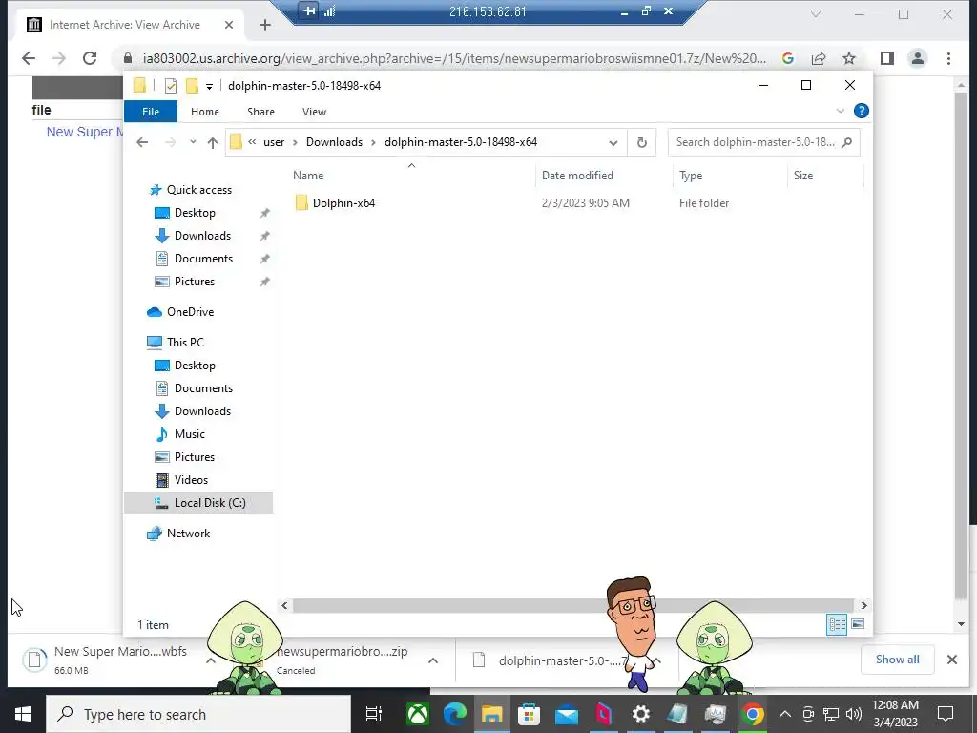Image resolution: width=977 pixels, height=733 pixels.
Task: Expand address bar history dropdown
Action: click(613, 143)
